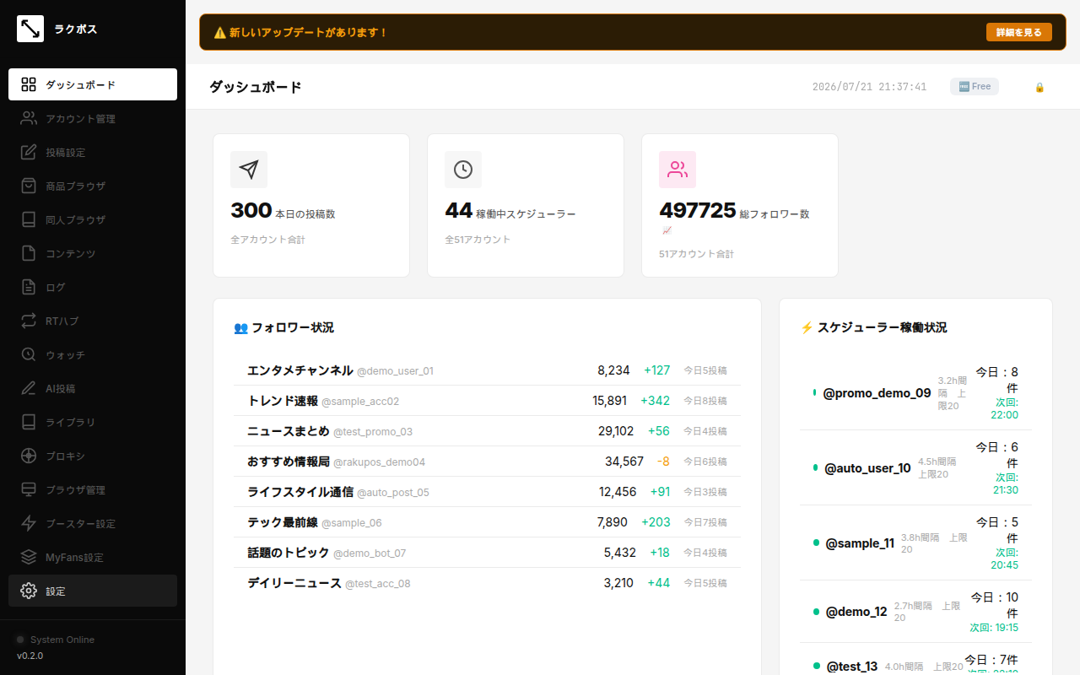Open プロキシ page link
1080x675 pixels.
tap(93, 456)
